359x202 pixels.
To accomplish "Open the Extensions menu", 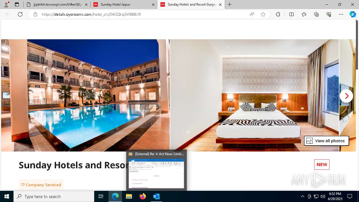I will pos(278,14).
